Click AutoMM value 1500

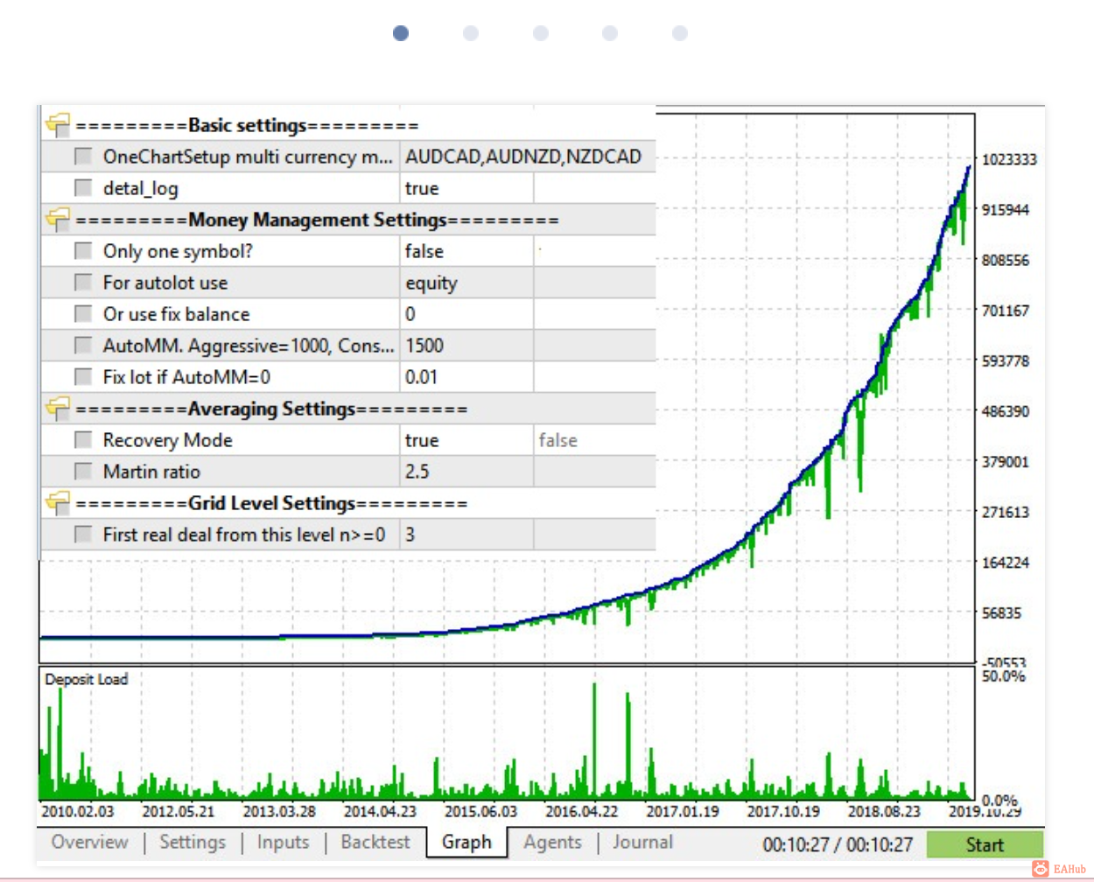point(466,346)
